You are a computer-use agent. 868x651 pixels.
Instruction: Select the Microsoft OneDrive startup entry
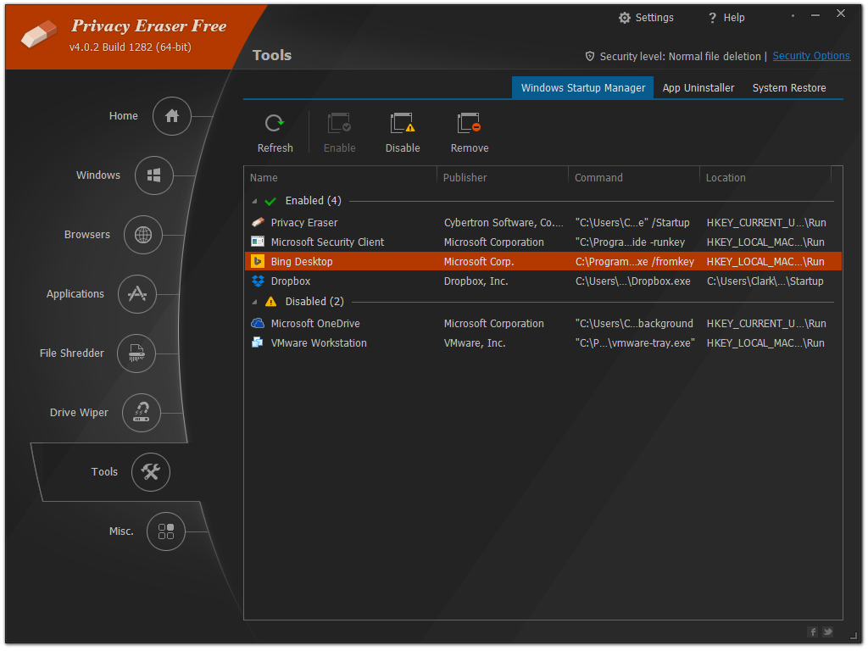pyautogui.click(x=314, y=324)
